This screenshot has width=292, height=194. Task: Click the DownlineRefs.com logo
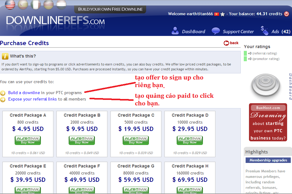click(55, 20)
